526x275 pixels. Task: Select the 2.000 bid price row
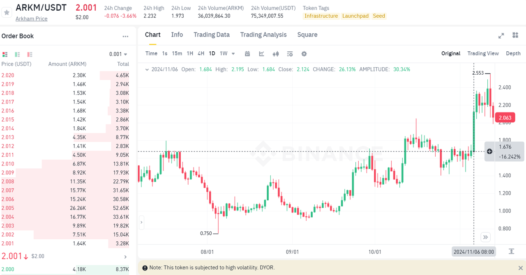(65, 269)
